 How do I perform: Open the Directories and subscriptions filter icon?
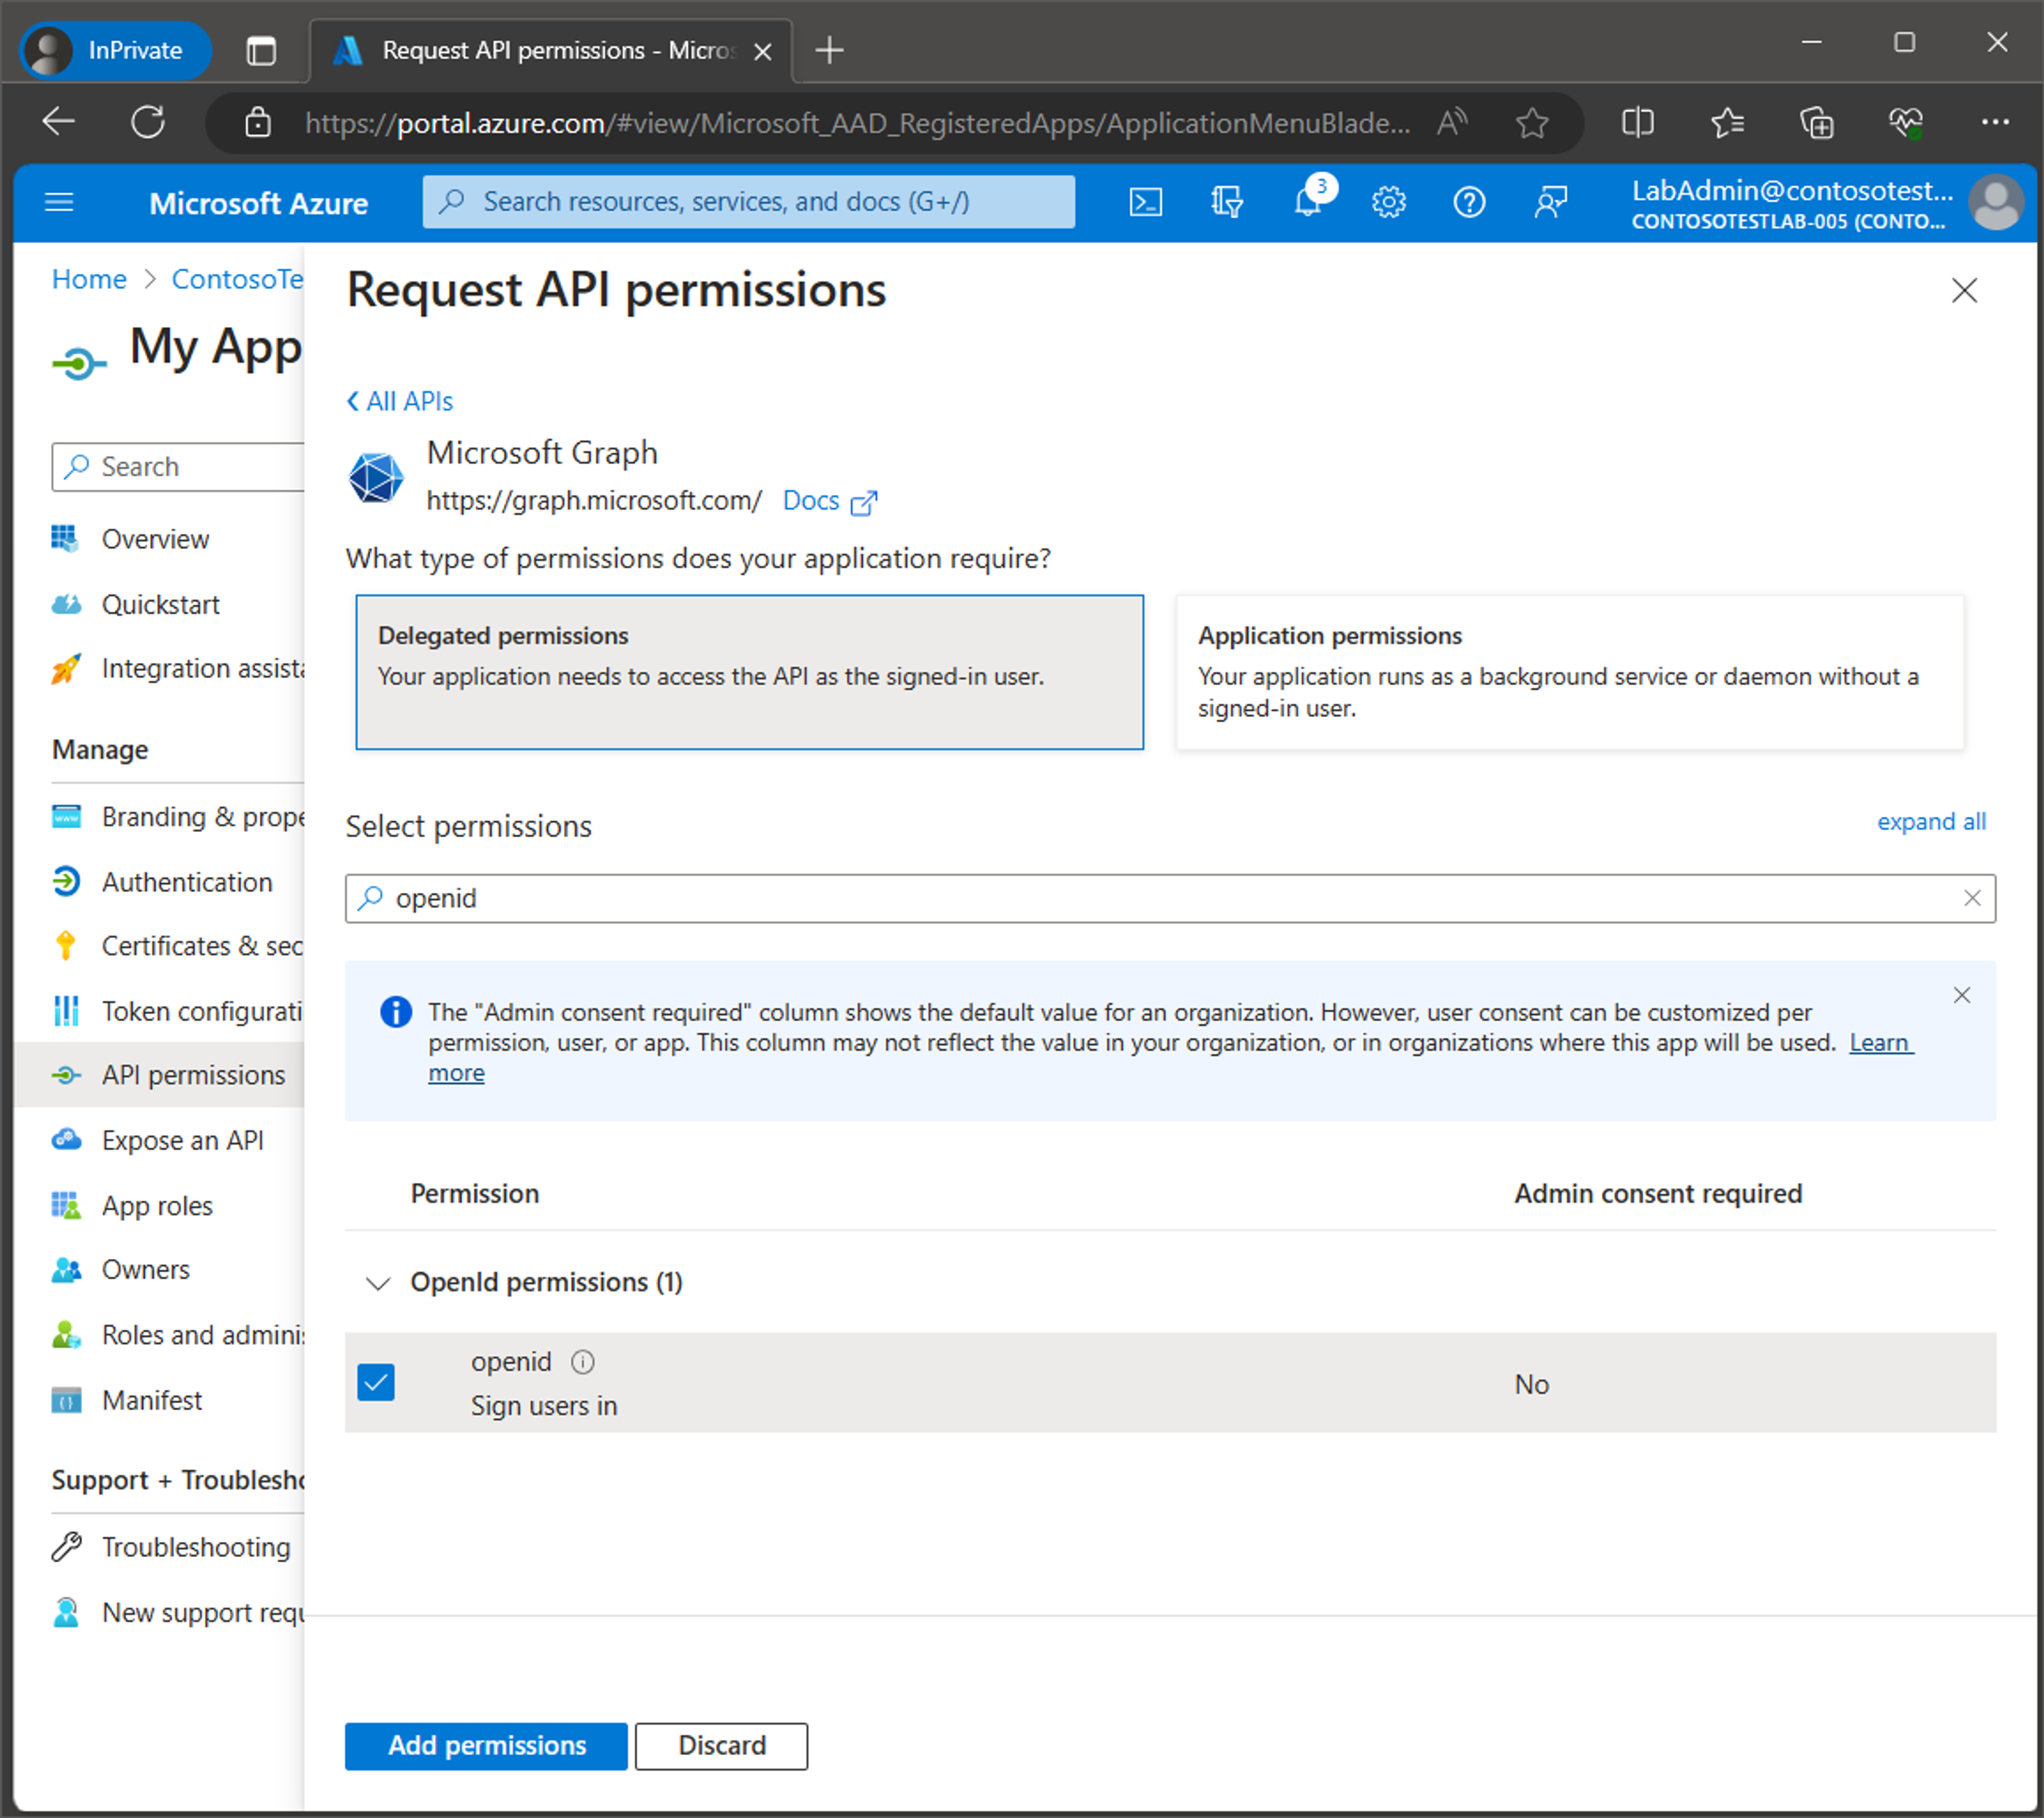1226,203
